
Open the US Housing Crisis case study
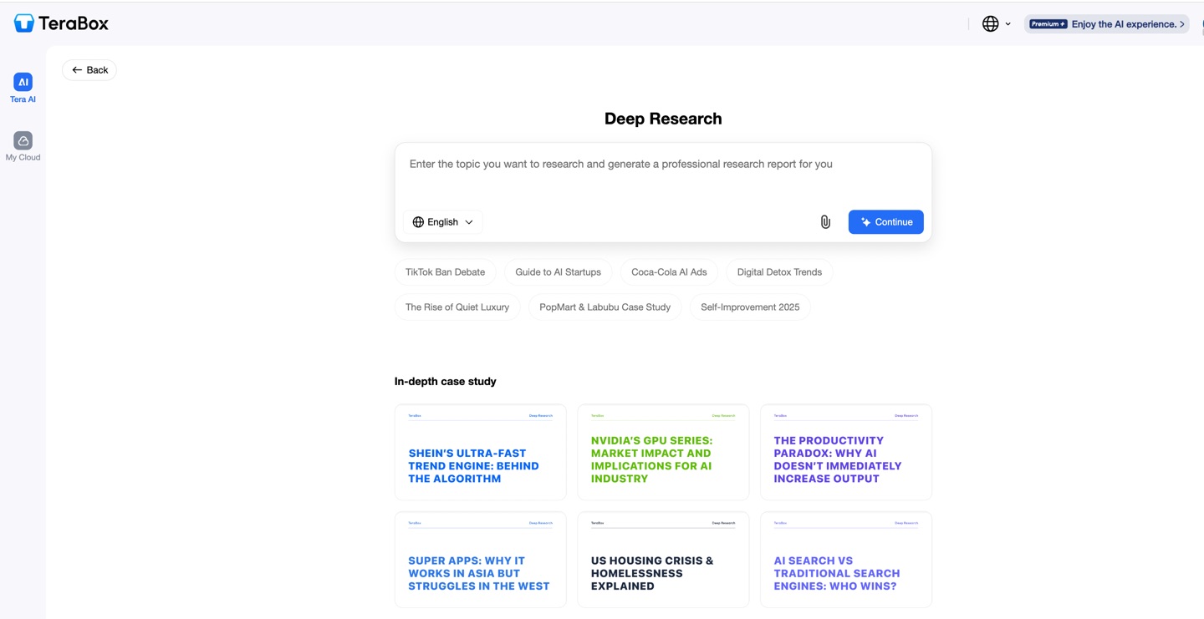click(x=663, y=560)
